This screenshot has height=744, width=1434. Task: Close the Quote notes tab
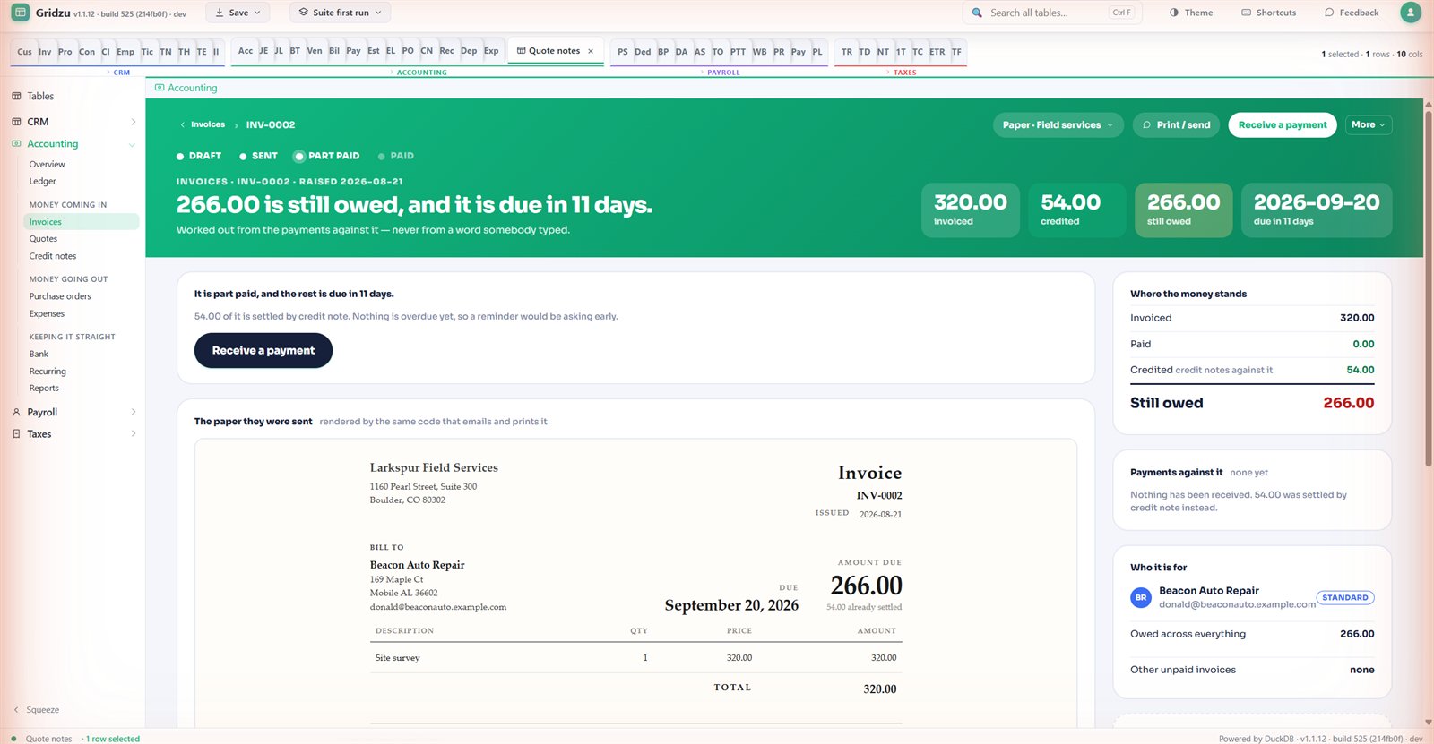[591, 51]
